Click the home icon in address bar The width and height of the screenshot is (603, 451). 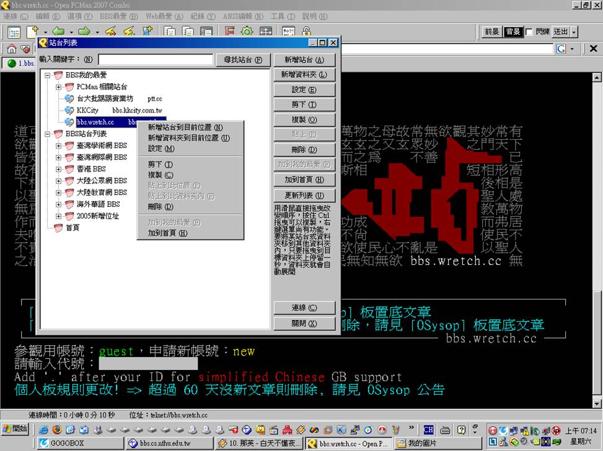coord(12,49)
